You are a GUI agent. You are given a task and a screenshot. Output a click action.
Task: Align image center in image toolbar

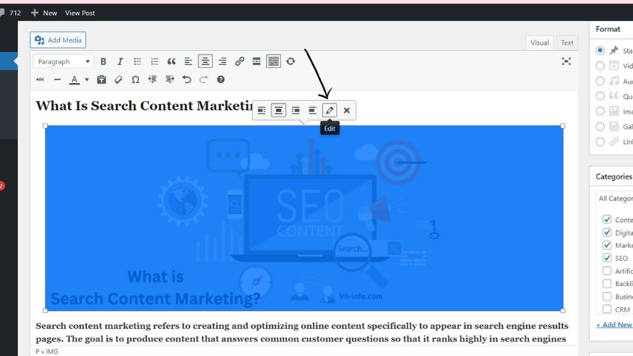coord(278,110)
